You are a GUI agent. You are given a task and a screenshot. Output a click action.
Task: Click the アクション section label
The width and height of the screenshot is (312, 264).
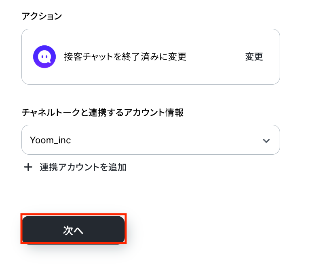(x=42, y=16)
